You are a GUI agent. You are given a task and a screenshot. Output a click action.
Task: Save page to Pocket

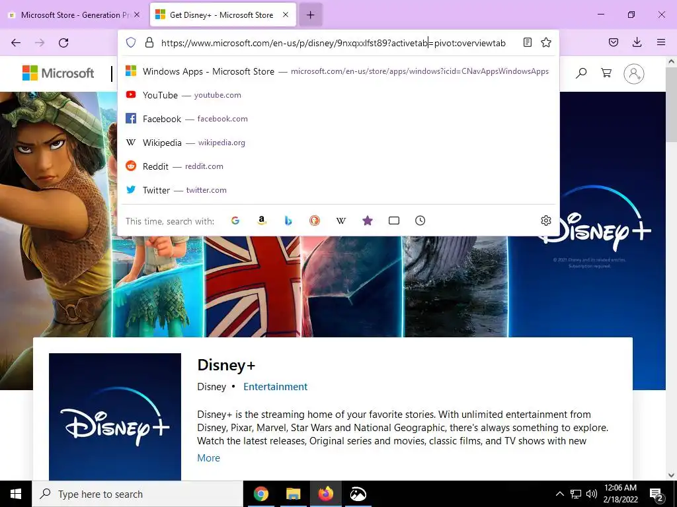(614, 42)
